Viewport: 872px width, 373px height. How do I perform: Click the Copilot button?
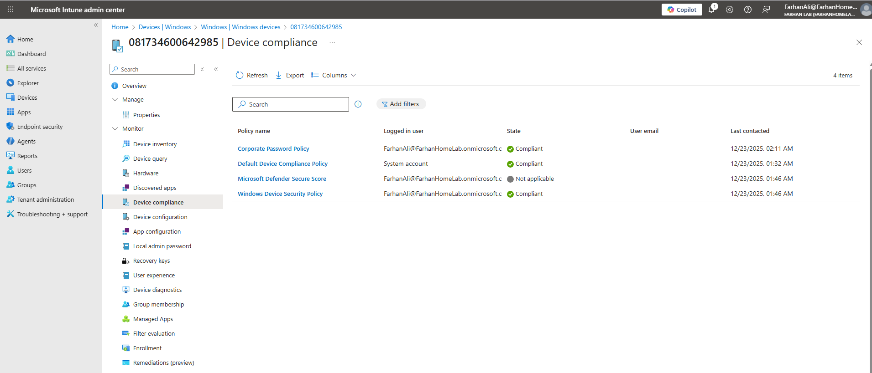(x=682, y=10)
